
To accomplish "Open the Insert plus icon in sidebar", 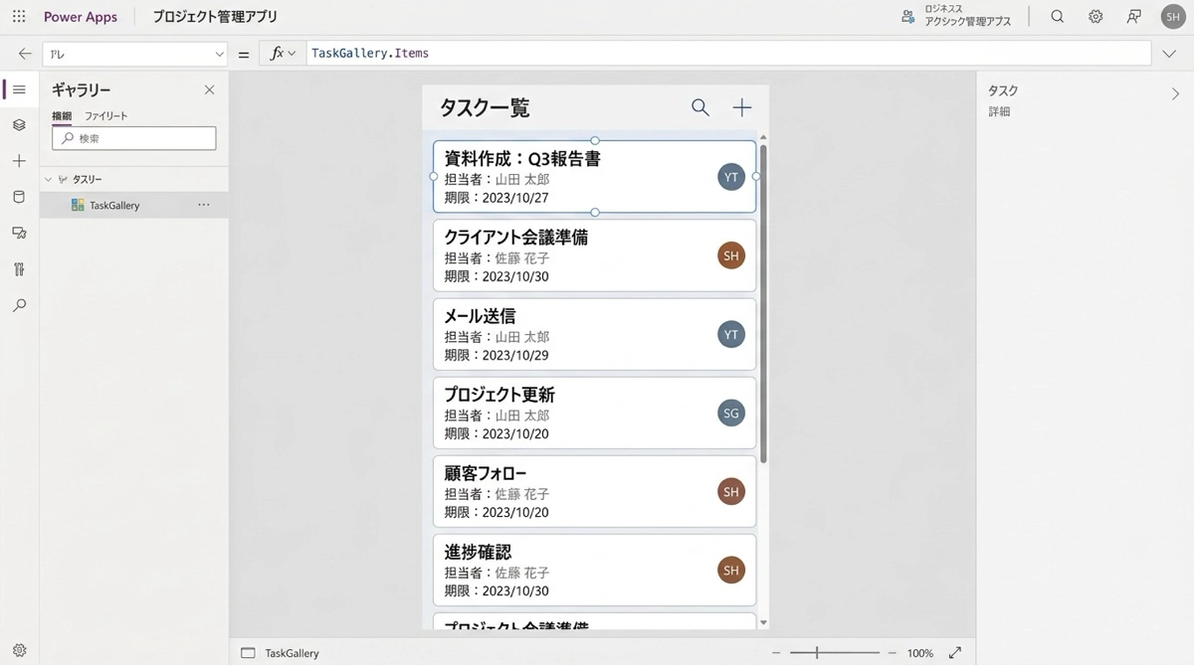I will pyautogui.click(x=19, y=161).
